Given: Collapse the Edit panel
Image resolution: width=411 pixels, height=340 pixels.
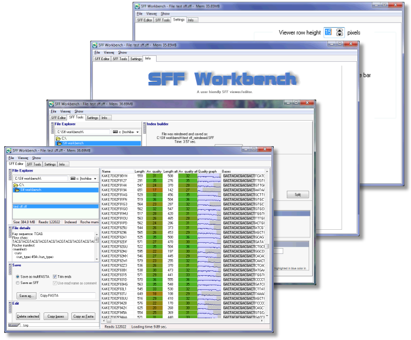Looking at the screenshot, I should coord(10,307).
